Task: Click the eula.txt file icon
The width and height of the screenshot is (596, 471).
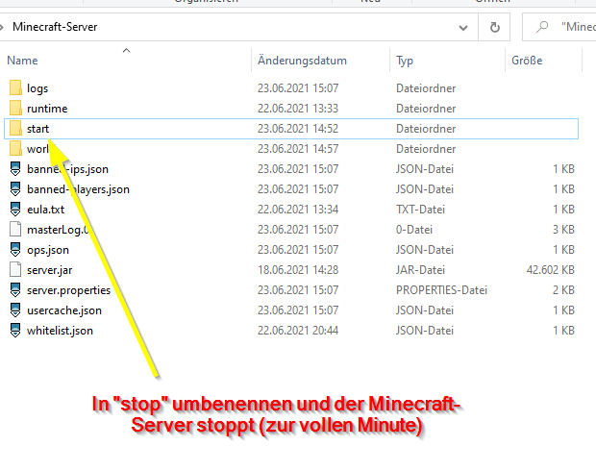Action: (x=15, y=210)
